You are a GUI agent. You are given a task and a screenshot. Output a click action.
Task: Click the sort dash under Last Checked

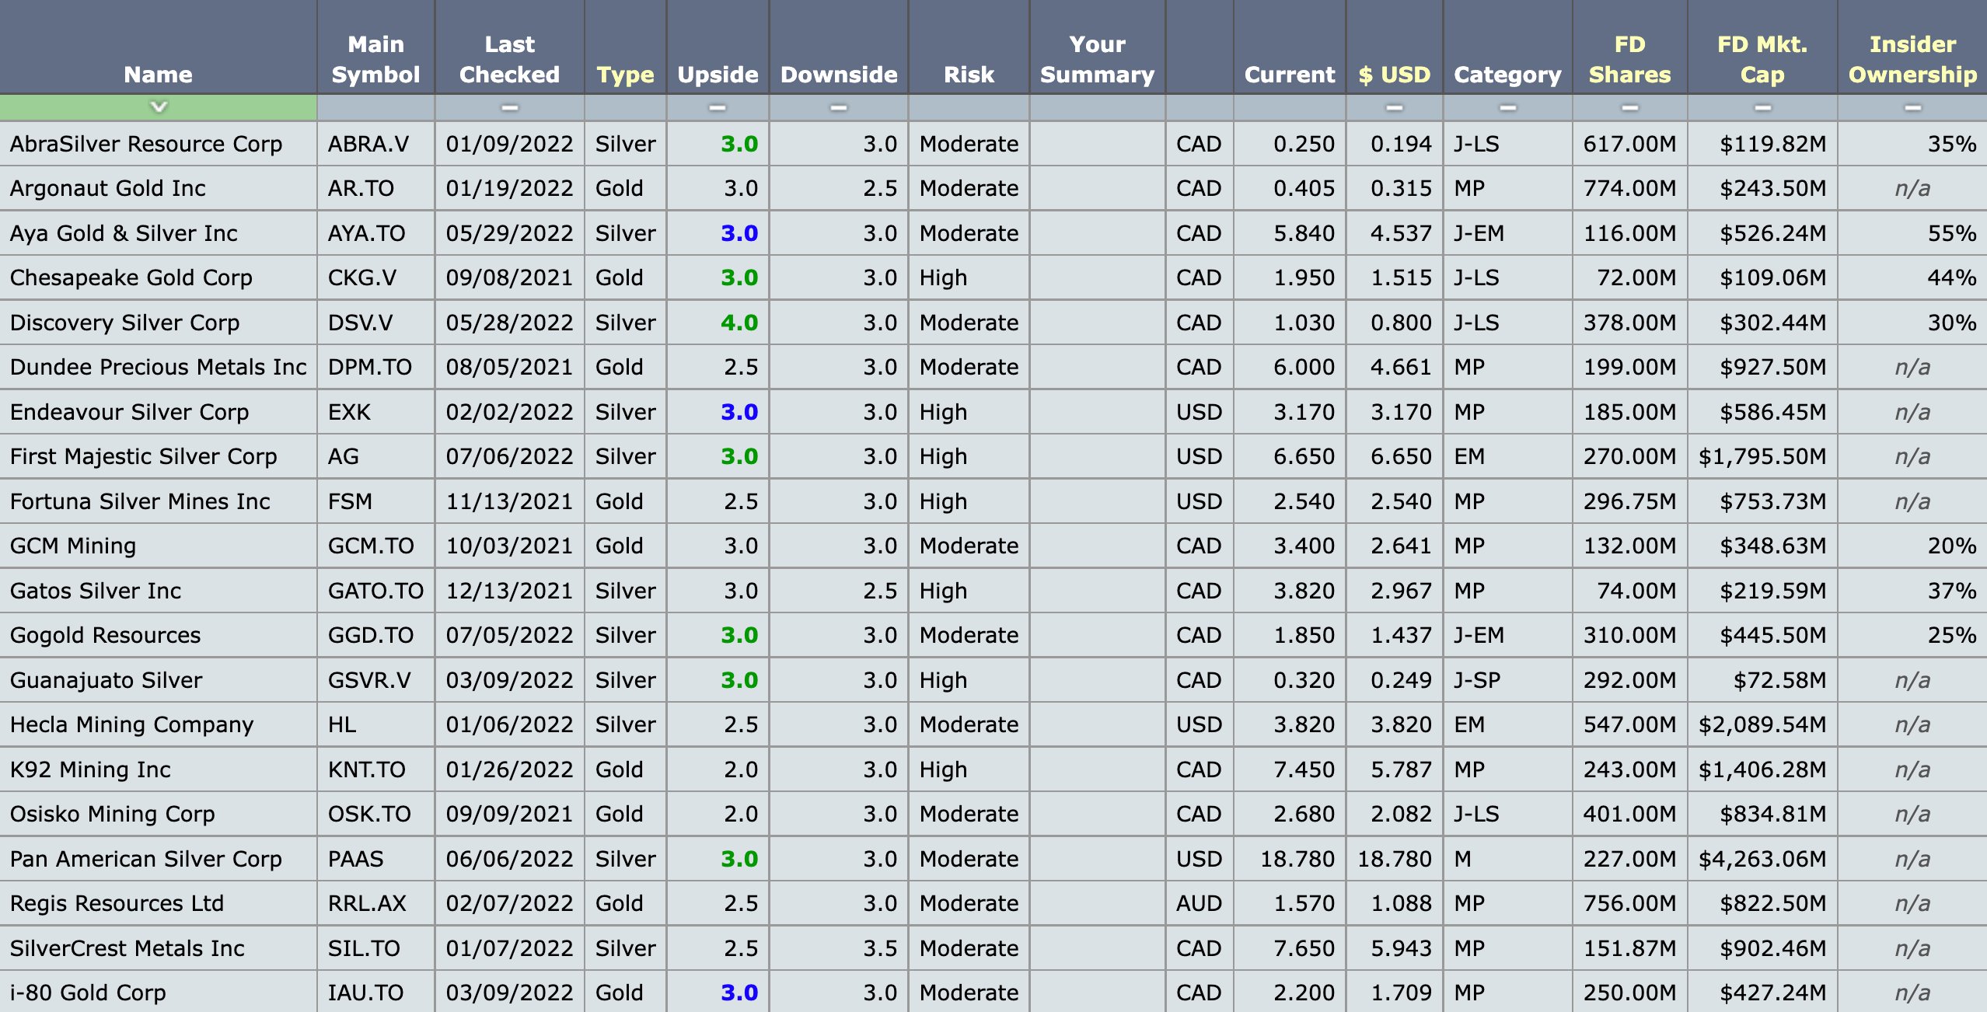pyautogui.click(x=509, y=107)
